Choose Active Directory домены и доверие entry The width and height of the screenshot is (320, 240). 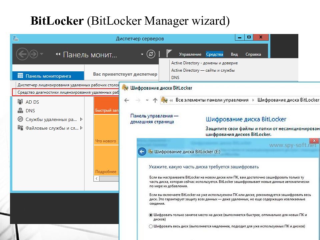tap(204, 63)
